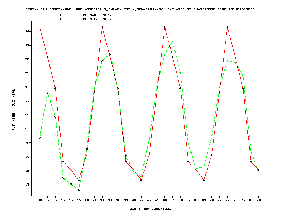Click the red plus marker at hour 84
Image resolution: width=282 pixels, height=218 pixels.
tap(258, 170)
